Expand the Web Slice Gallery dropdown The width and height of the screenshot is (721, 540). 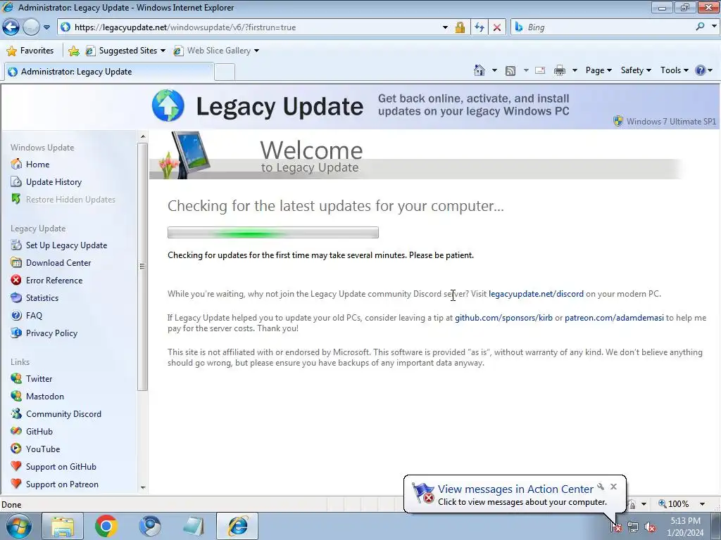click(256, 51)
